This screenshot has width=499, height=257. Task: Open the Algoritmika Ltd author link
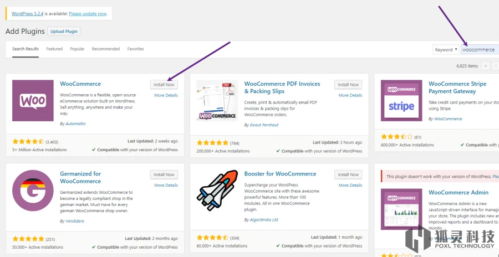[x=264, y=220]
